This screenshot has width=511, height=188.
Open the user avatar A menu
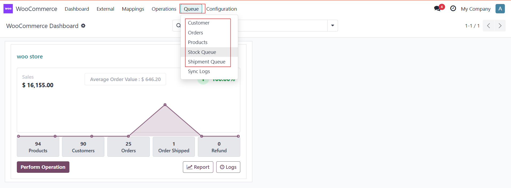500,9
